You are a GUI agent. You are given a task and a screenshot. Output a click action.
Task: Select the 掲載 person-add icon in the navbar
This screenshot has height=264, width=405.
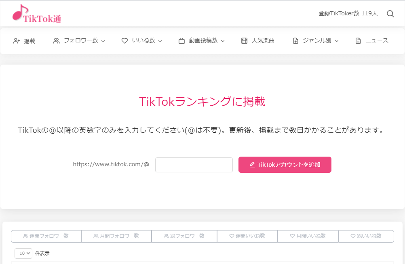[x=16, y=40]
